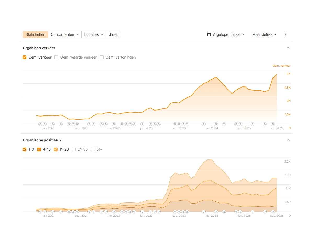
Task: Enable the Gem. vertoningen checkbox
Action: 102,57
